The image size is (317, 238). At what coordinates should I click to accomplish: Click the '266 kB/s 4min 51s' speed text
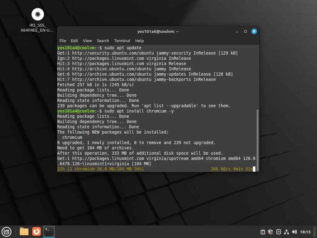click(232, 169)
